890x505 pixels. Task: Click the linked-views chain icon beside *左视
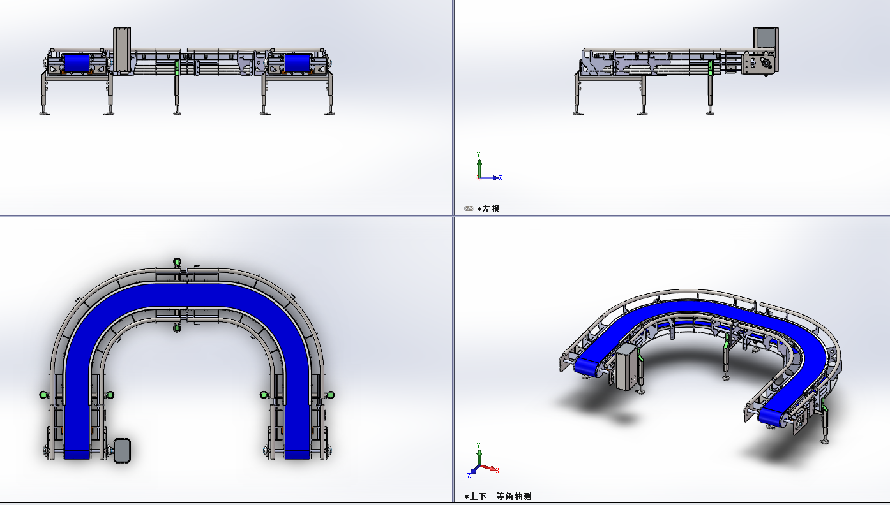coord(469,209)
